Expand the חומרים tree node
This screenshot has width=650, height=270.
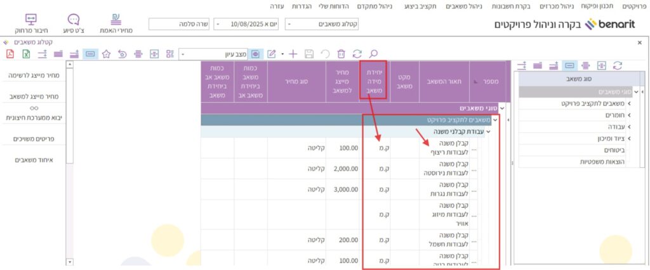629,115
